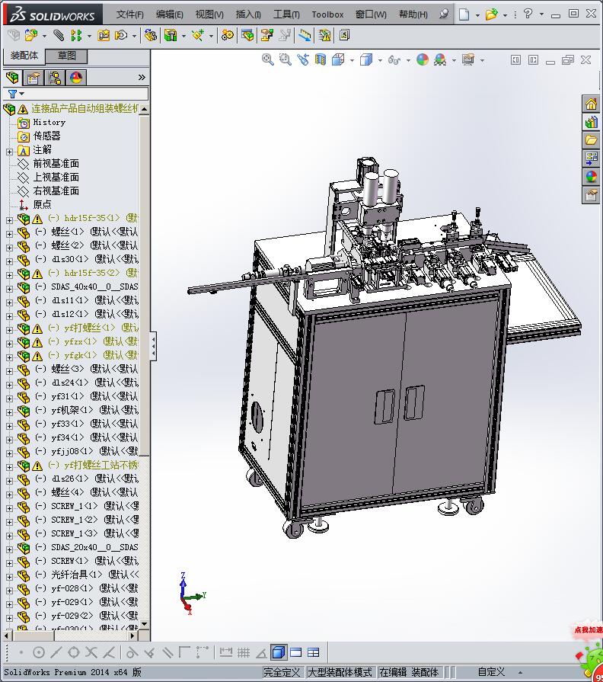Open the 视图(V) menu
This screenshot has height=682, width=603.
[209, 14]
